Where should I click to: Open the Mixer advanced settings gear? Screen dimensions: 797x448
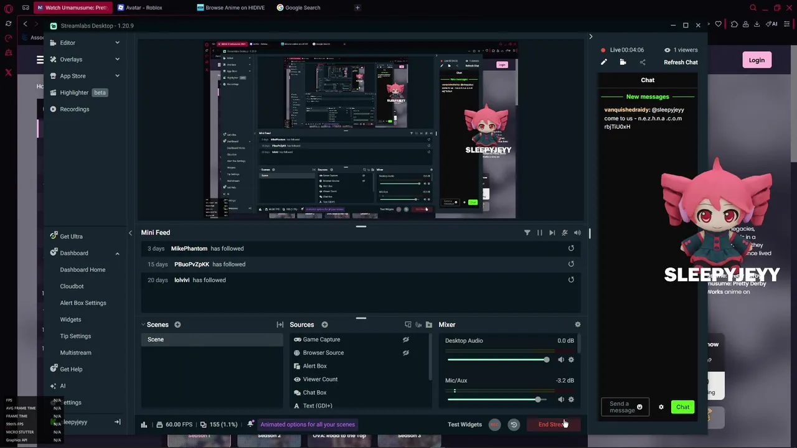pyautogui.click(x=577, y=325)
